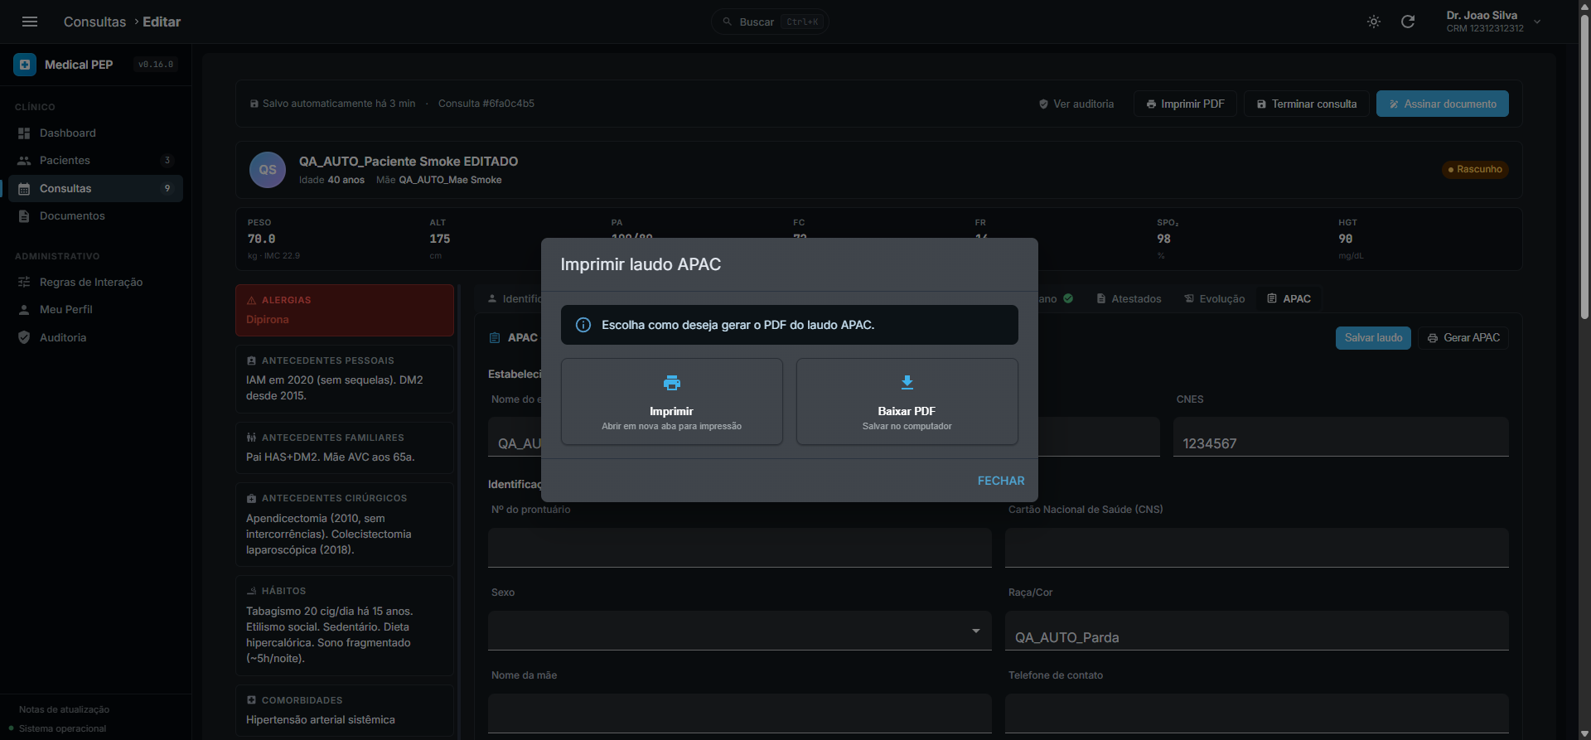Click Notas de atualização link
This screenshot has width=1591, height=740.
[x=64, y=709]
